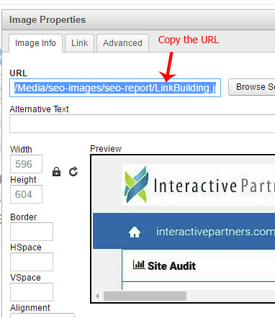This screenshot has height=318, width=275.
Task: Click the reset size circular arrow icon
Action: (73, 172)
